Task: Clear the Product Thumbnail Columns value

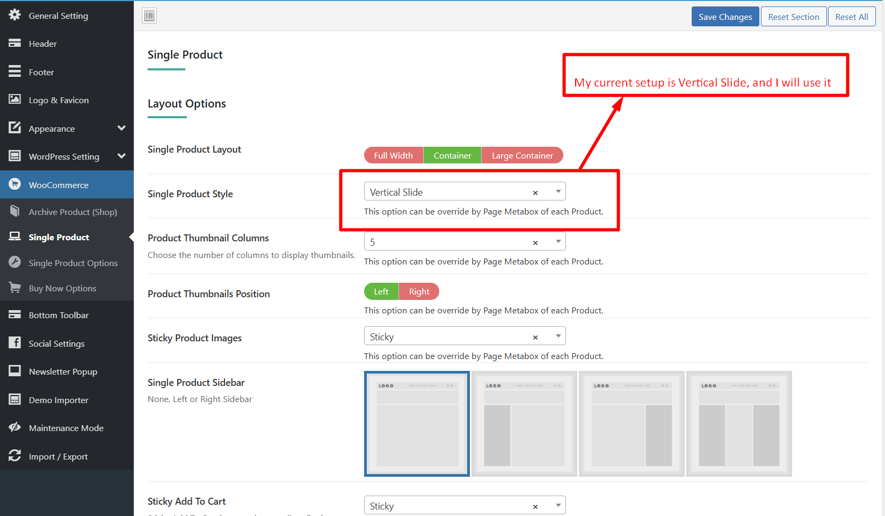Action: [x=535, y=242]
